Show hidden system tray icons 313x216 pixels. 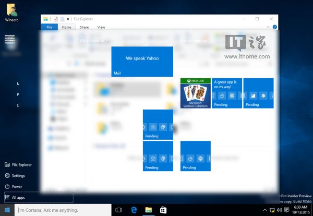264,210
